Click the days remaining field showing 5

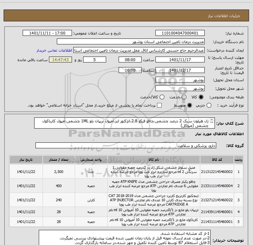(x=95, y=60)
